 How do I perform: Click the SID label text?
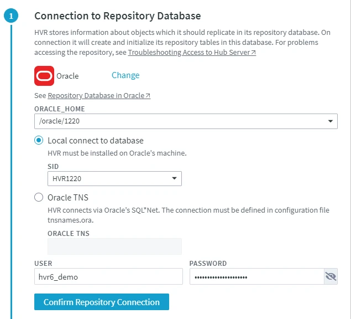53,167
